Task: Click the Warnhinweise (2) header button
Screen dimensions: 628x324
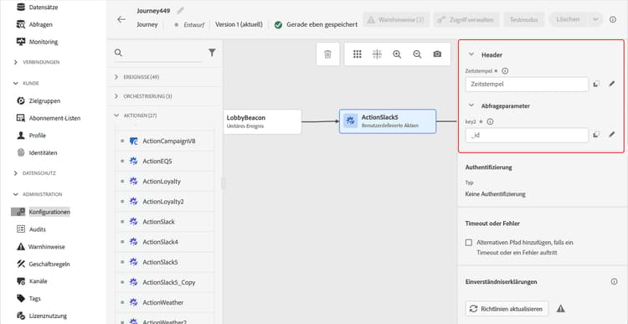Action: tap(396, 19)
